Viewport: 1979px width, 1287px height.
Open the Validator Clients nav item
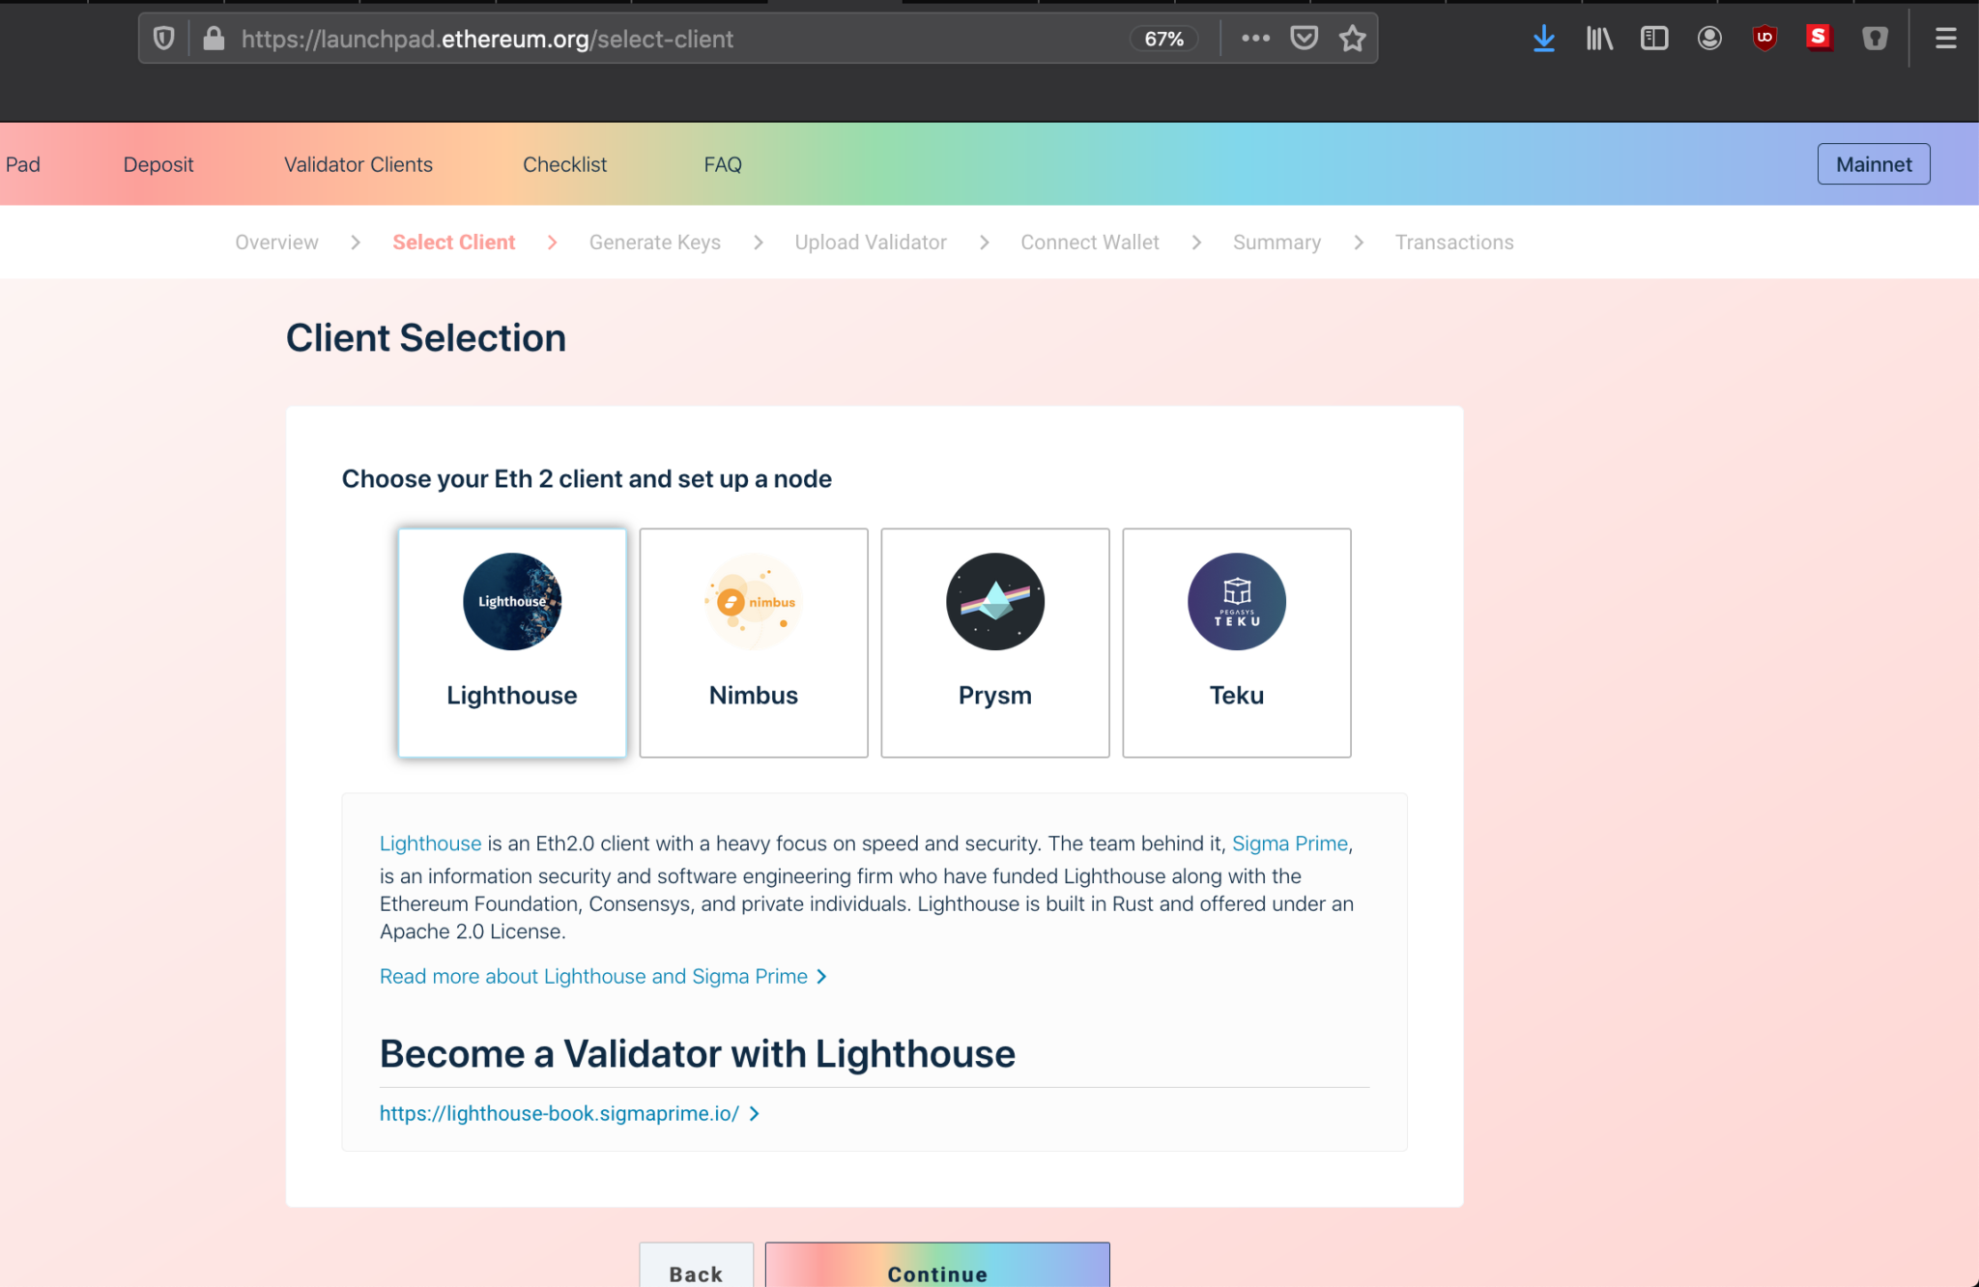point(359,164)
